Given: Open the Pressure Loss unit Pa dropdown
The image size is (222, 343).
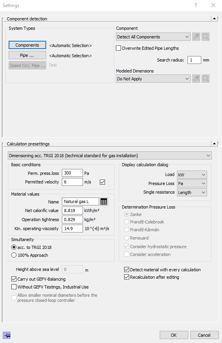Looking at the screenshot, I should click(192, 183).
